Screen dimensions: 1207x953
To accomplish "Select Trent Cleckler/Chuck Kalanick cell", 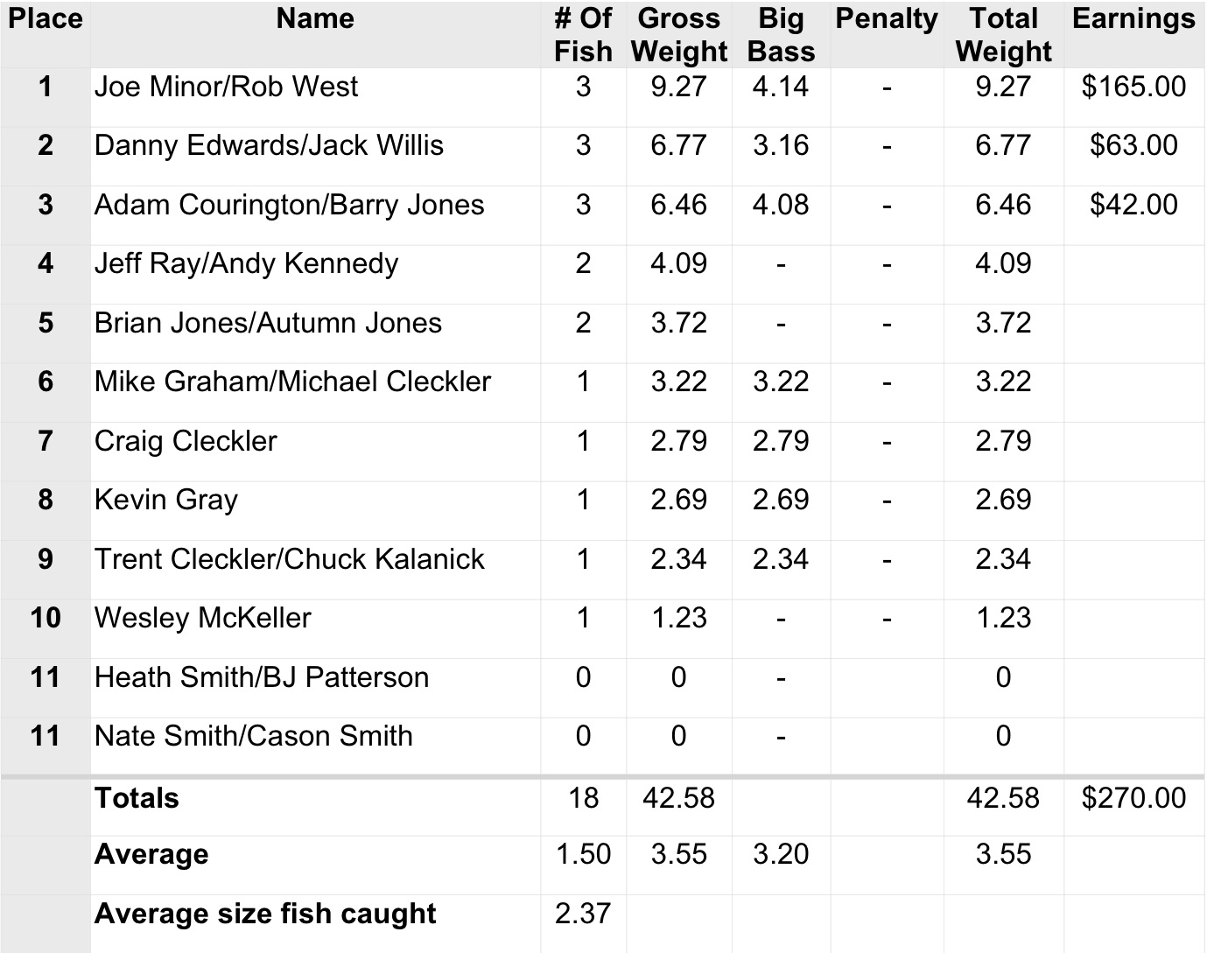I will click(x=289, y=559).
